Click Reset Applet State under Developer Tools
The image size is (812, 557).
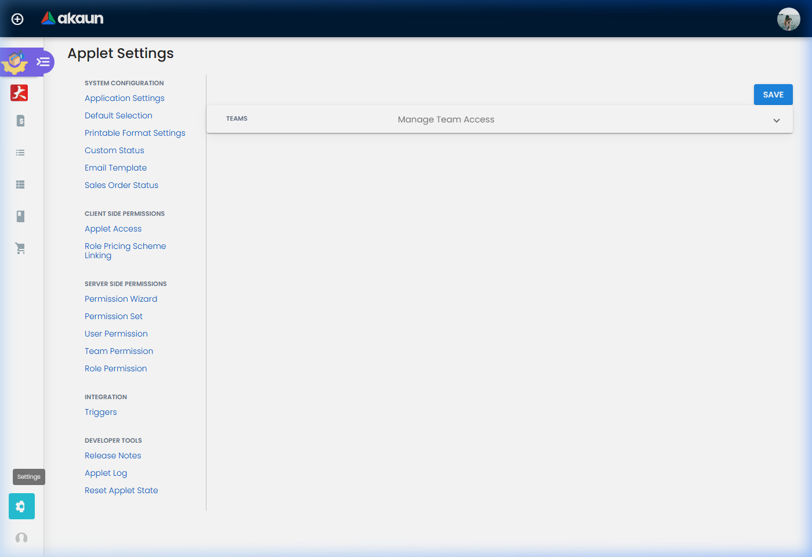point(121,490)
